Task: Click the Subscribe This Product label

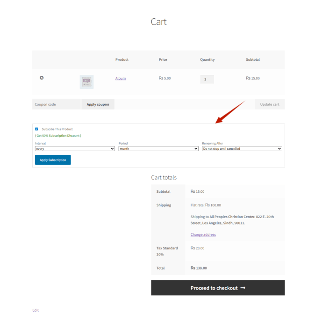Action: [57, 129]
